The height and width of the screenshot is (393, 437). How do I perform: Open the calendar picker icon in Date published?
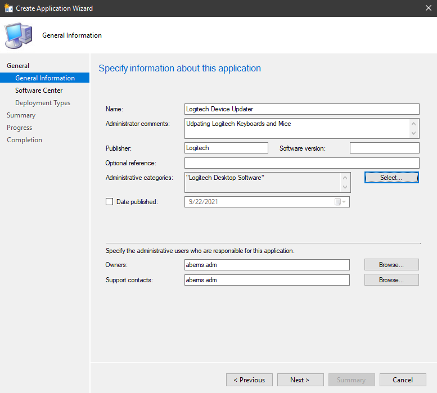coord(337,202)
